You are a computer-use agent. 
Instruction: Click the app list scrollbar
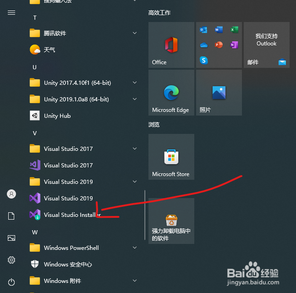[145, 215]
